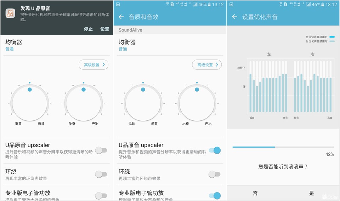Tap SIM 2 icon in middle status bar

click(x=172, y=4)
